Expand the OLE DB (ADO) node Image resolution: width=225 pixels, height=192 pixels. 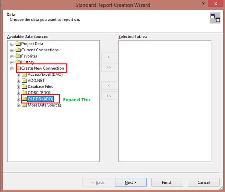pos(18,99)
